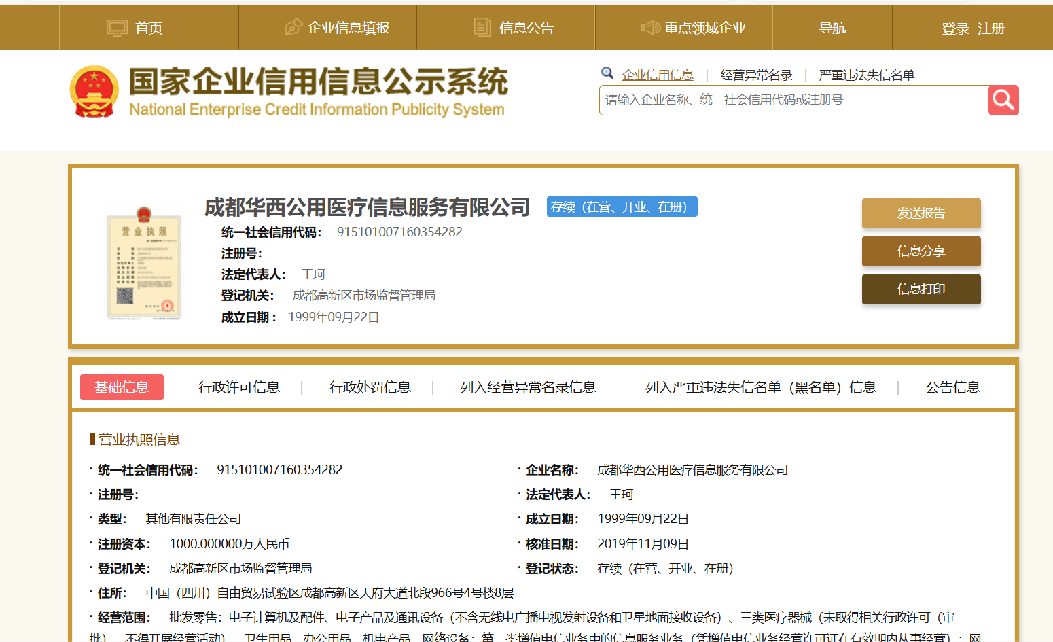Select the 企业信用信息 search category
The image size is (1053, 642).
coord(658,75)
